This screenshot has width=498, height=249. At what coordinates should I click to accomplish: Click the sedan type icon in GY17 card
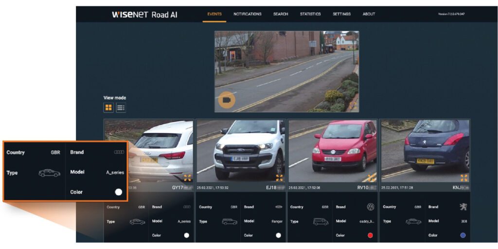(137, 222)
